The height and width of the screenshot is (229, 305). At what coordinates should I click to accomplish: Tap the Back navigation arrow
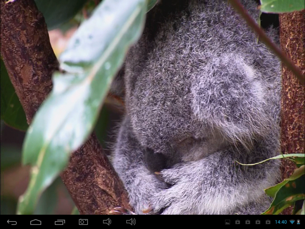pos(12,222)
